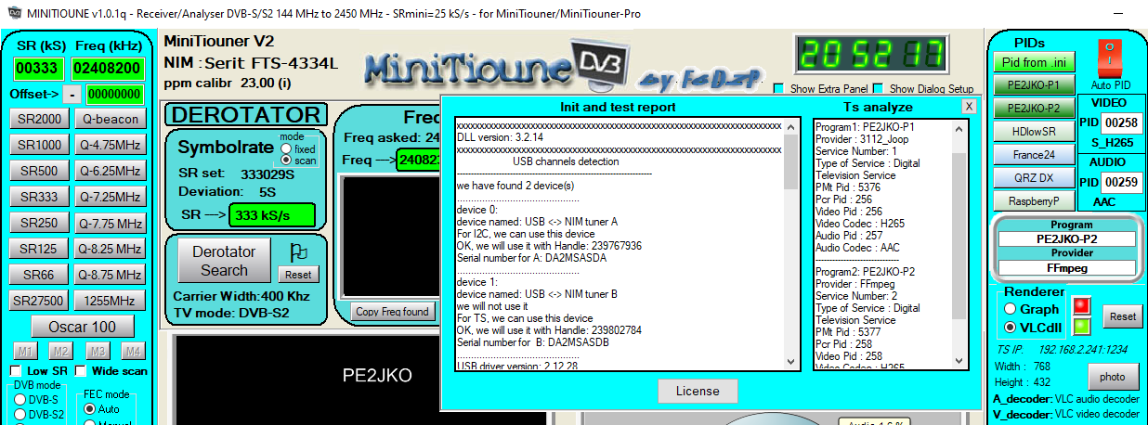Select the fixed symbolrate mode
Screen dimensions: 1148x425
point(285,148)
